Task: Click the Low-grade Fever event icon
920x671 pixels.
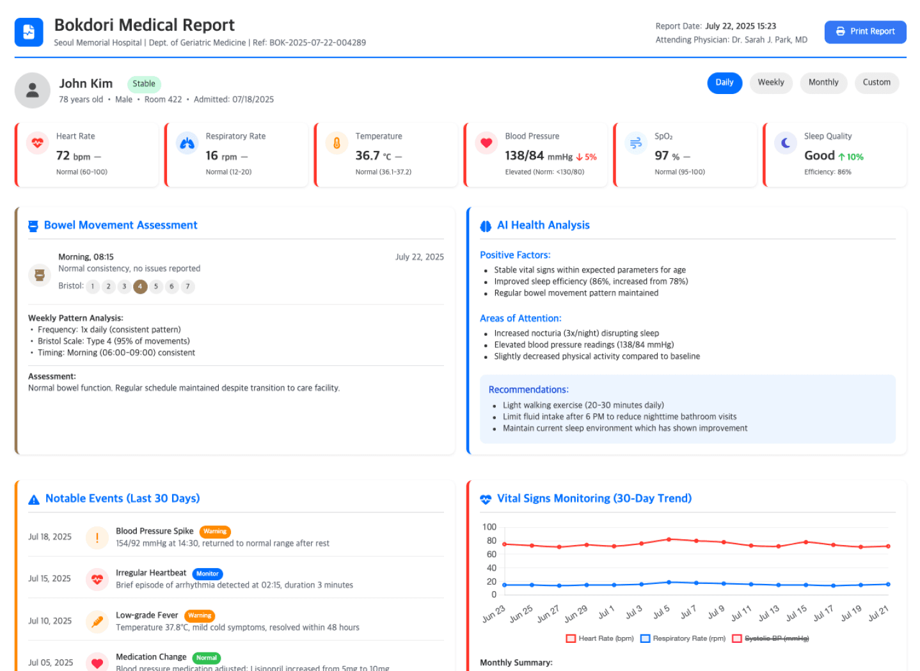Action: (97, 621)
